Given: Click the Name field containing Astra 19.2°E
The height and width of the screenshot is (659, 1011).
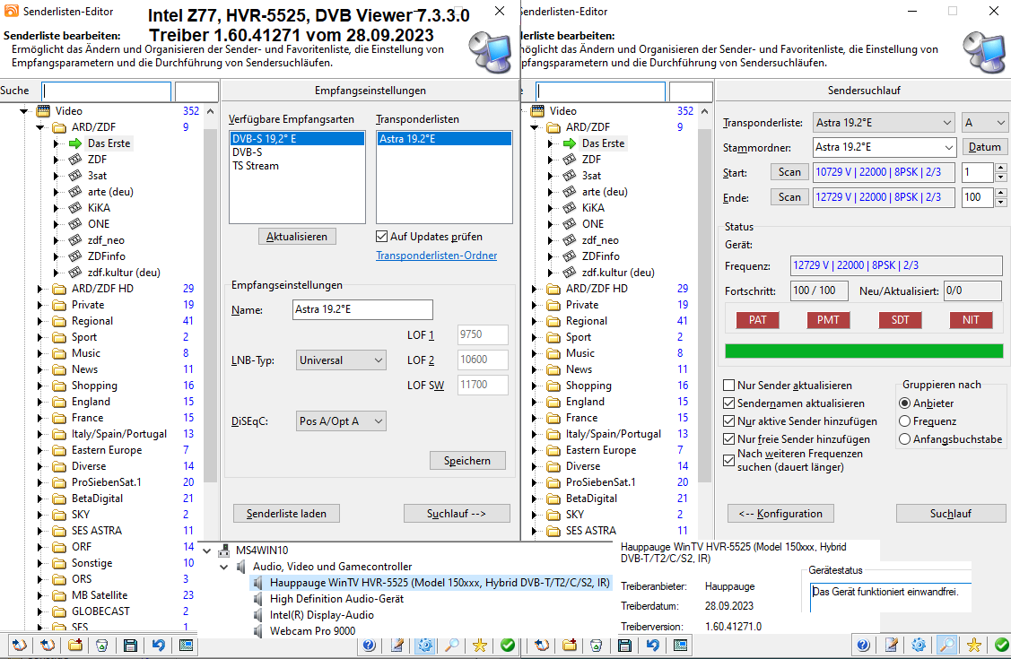Looking at the screenshot, I should pos(362,309).
